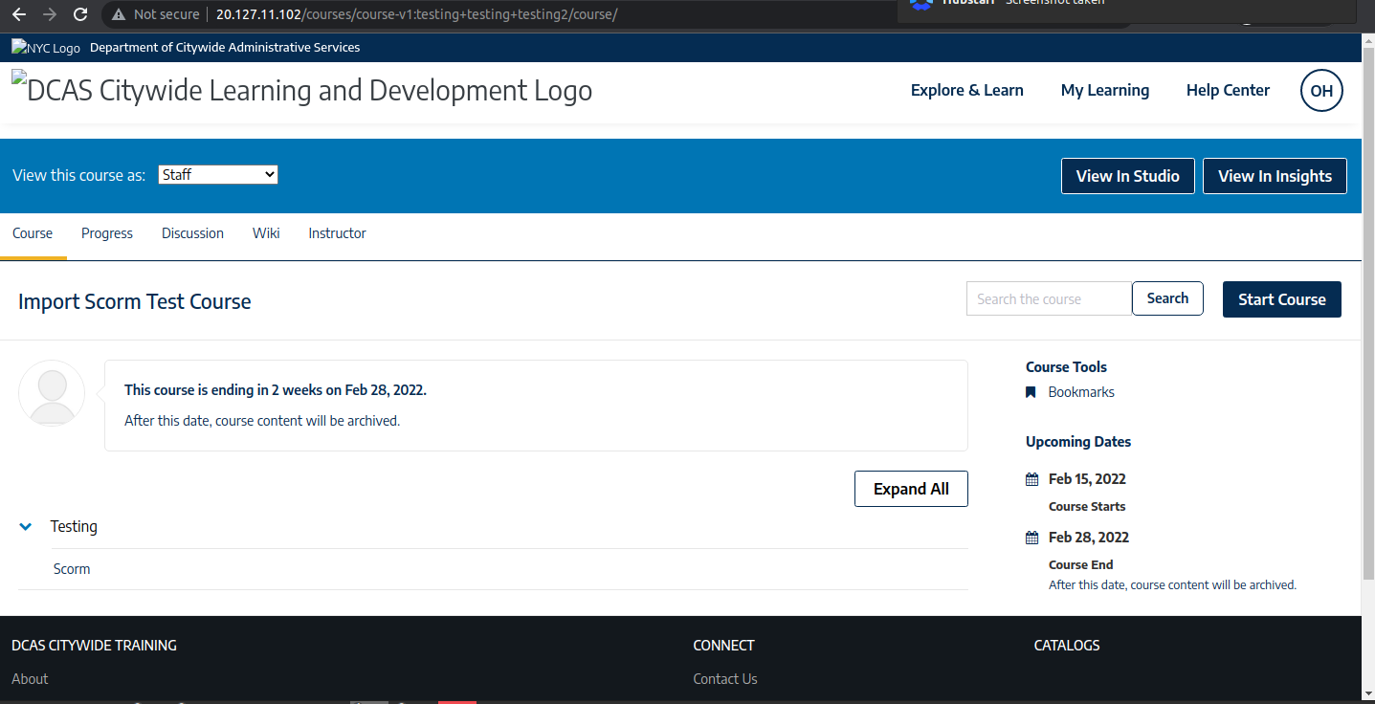Open the My Learning menu
The width and height of the screenshot is (1375, 704).
tap(1105, 90)
